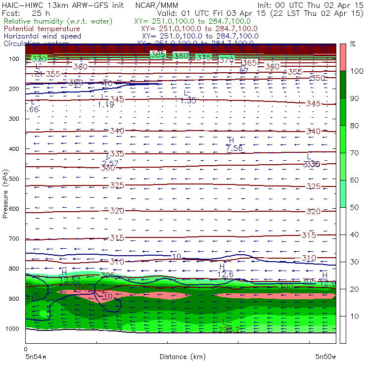366x366 pixels.
Task: Click the 'Valid: 01 UTC Fri 03 Apr 15' text
Action: (x=211, y=13)
